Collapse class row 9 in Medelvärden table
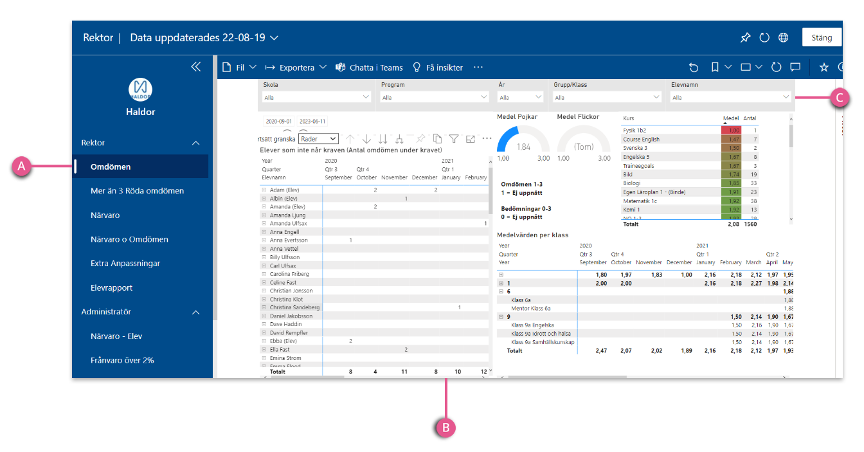This screenshot has width=864, height=452. coord(501,316)
